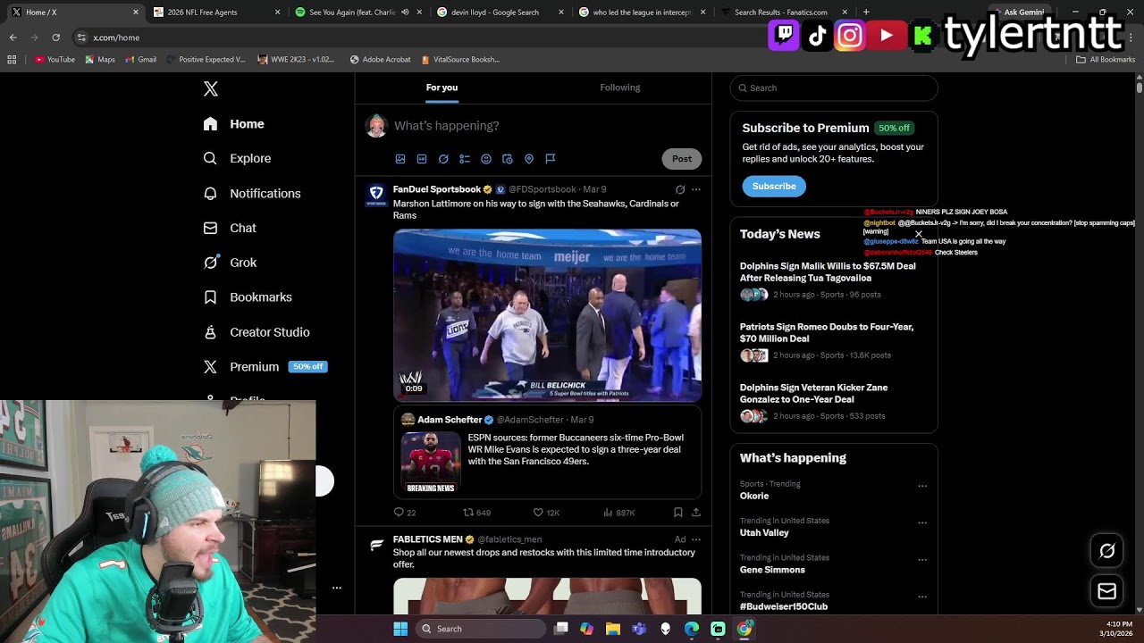
Task: Reload the page in Chrome
Action: [55, 38]
